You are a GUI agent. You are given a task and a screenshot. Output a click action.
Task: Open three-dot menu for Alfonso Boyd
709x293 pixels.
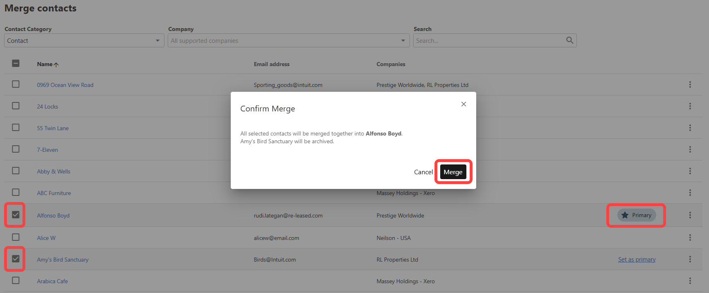(x=690, y=215)
